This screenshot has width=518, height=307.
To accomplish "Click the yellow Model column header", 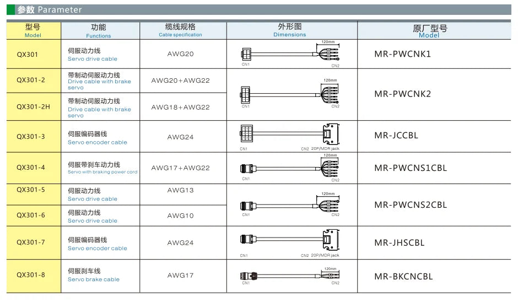I will tap(34, 31).
